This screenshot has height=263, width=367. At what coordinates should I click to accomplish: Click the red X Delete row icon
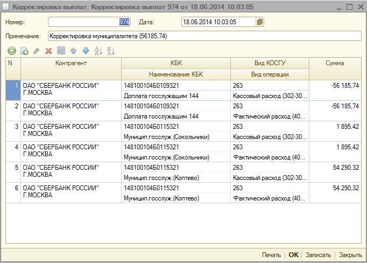pos(48,51)
